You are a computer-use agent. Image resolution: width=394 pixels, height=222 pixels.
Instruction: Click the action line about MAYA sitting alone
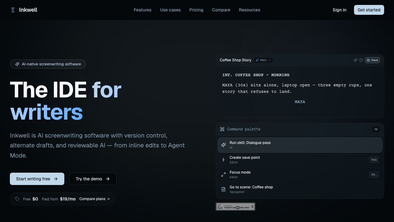(x=297, y=88)
